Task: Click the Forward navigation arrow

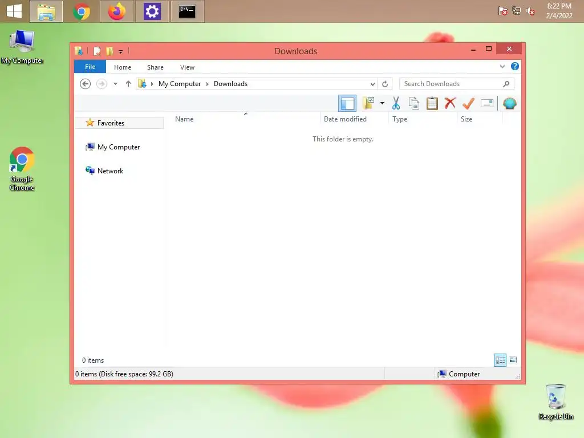Action: pyautogui.click(x=102, y=84)
